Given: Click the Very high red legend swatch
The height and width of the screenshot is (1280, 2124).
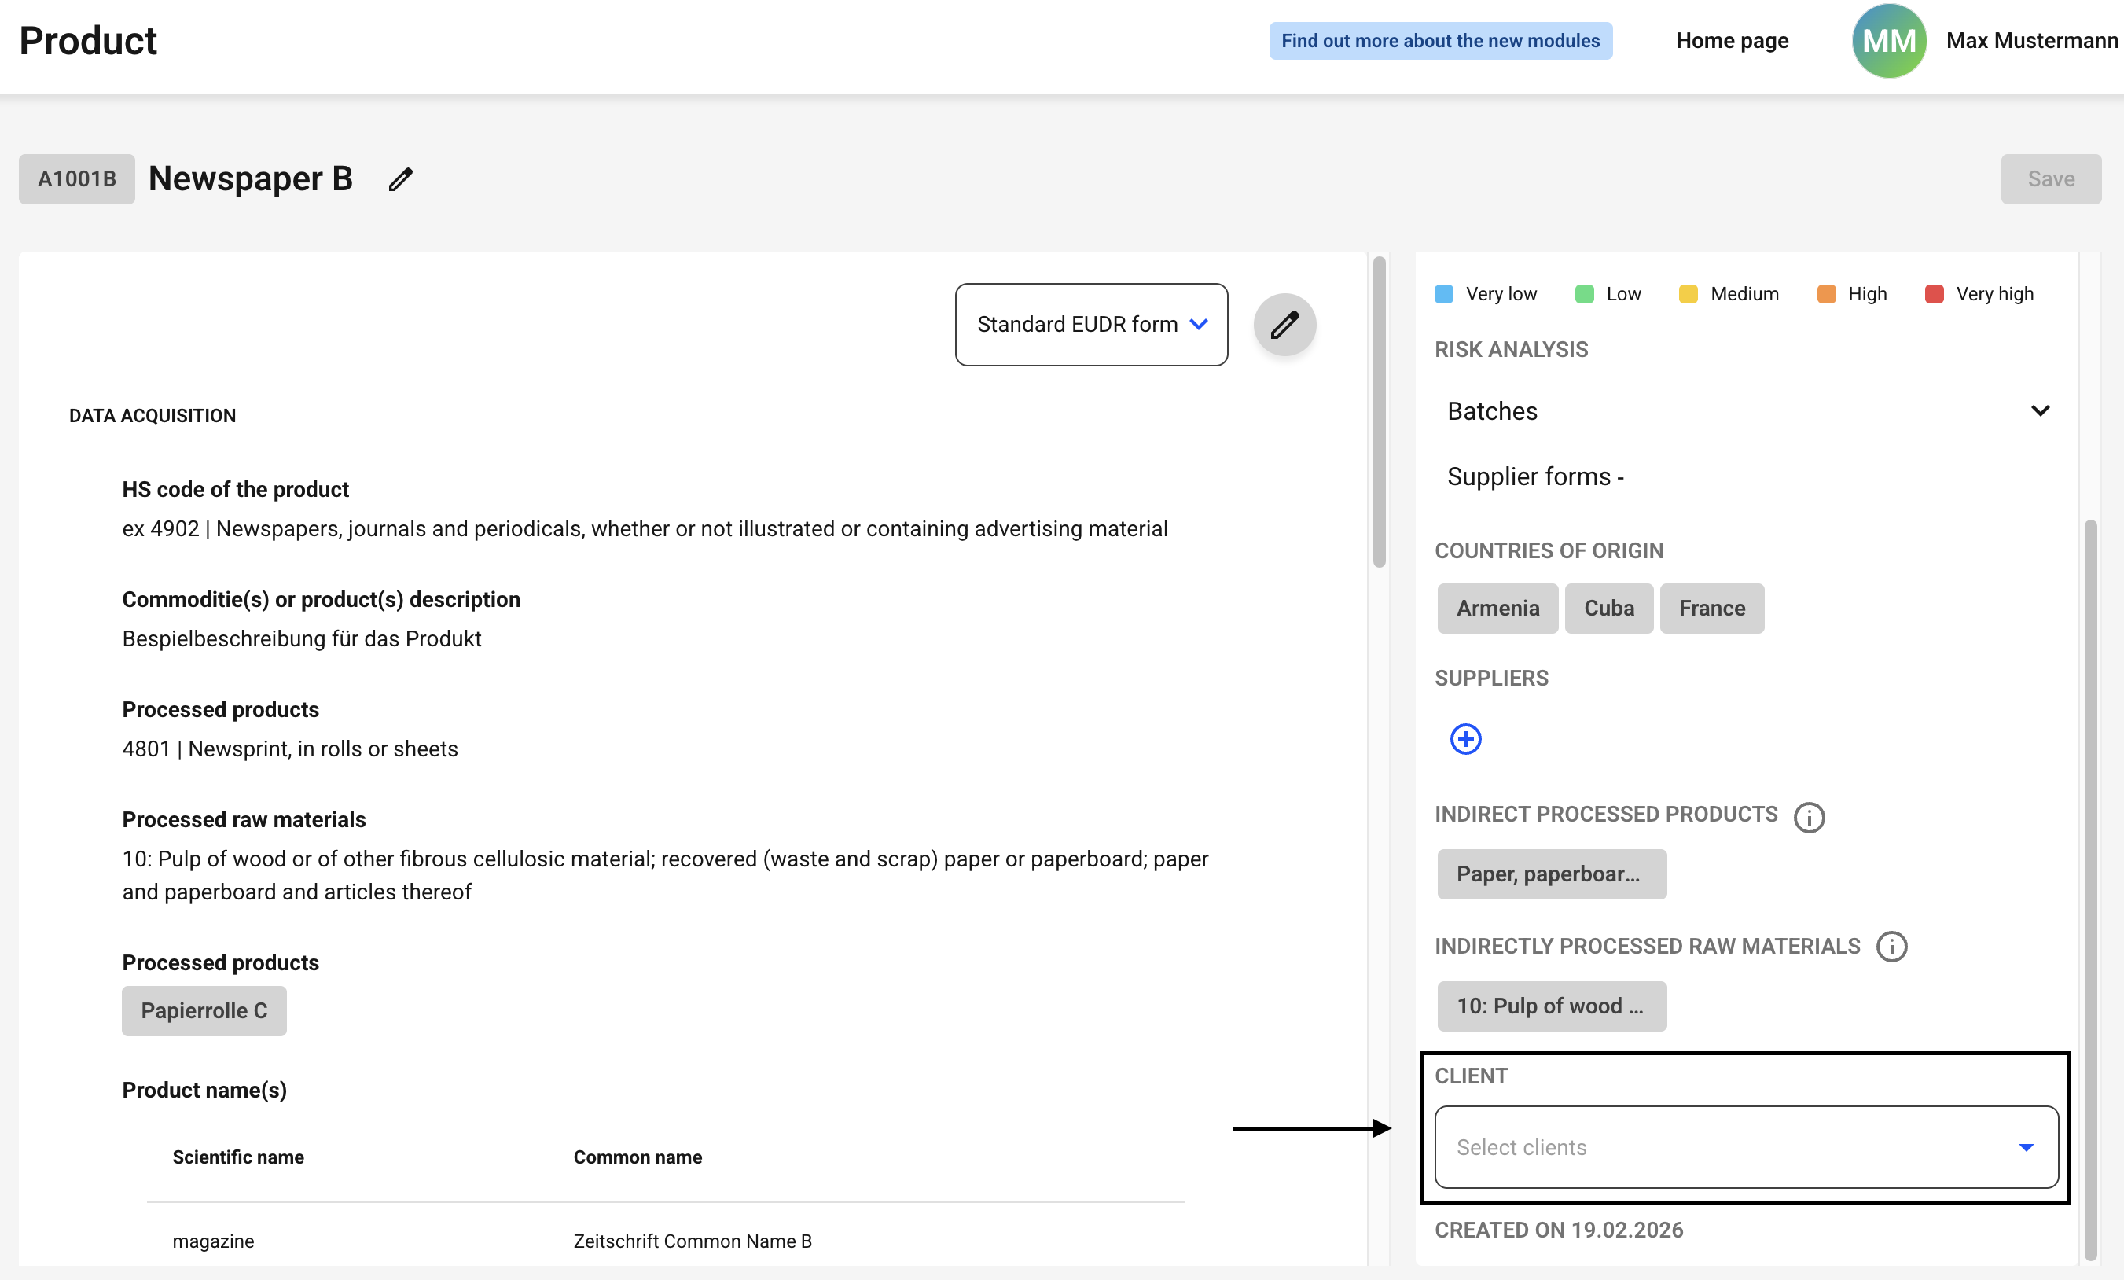Looking at the screenshot, I should click(1934, 294).
